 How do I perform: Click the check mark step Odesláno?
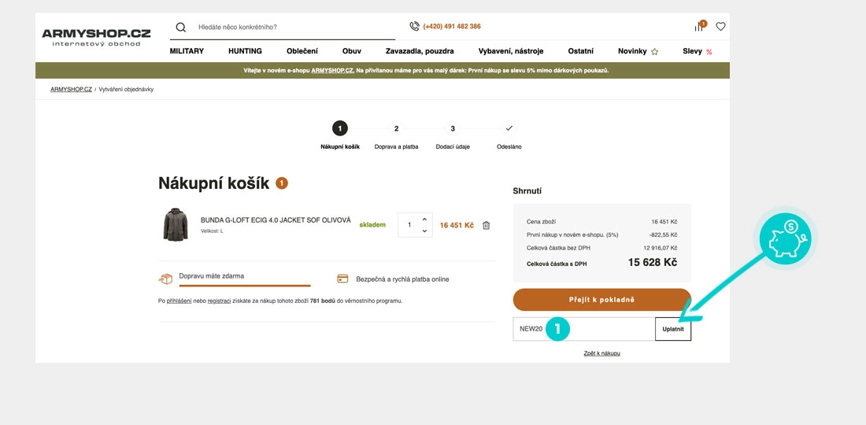(509, 128)
